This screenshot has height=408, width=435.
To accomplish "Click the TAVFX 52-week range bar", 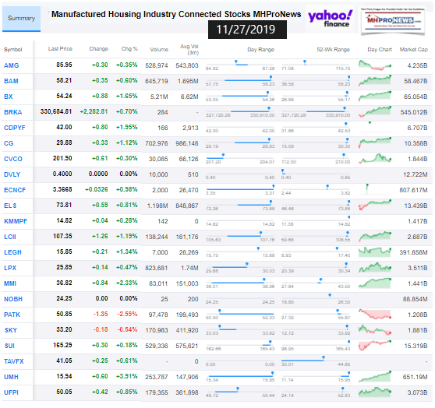I will (316, 360).
